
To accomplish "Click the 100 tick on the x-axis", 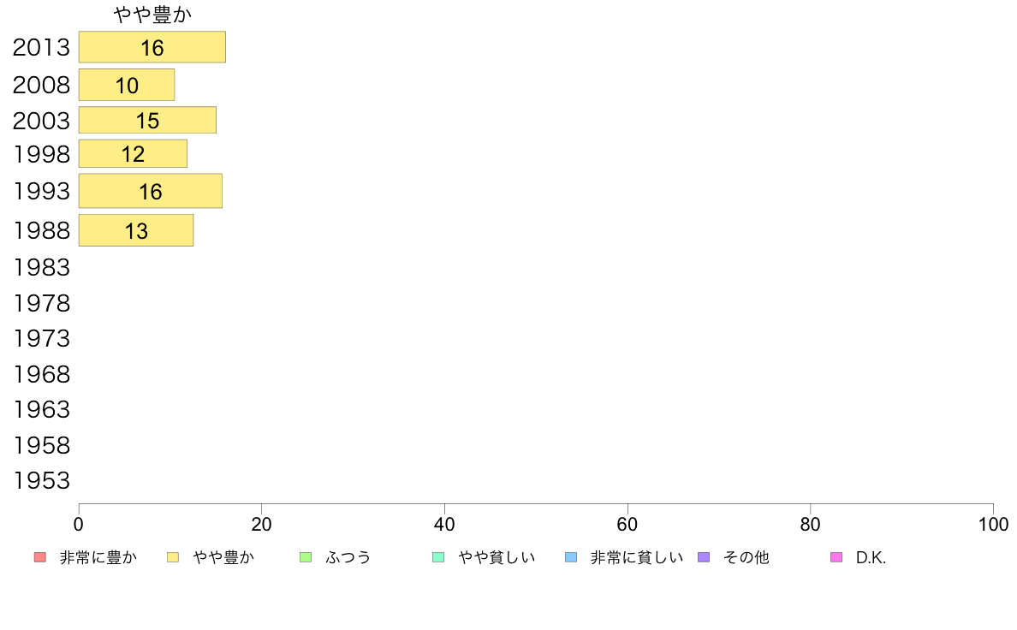I will click(x=992, y=524).
